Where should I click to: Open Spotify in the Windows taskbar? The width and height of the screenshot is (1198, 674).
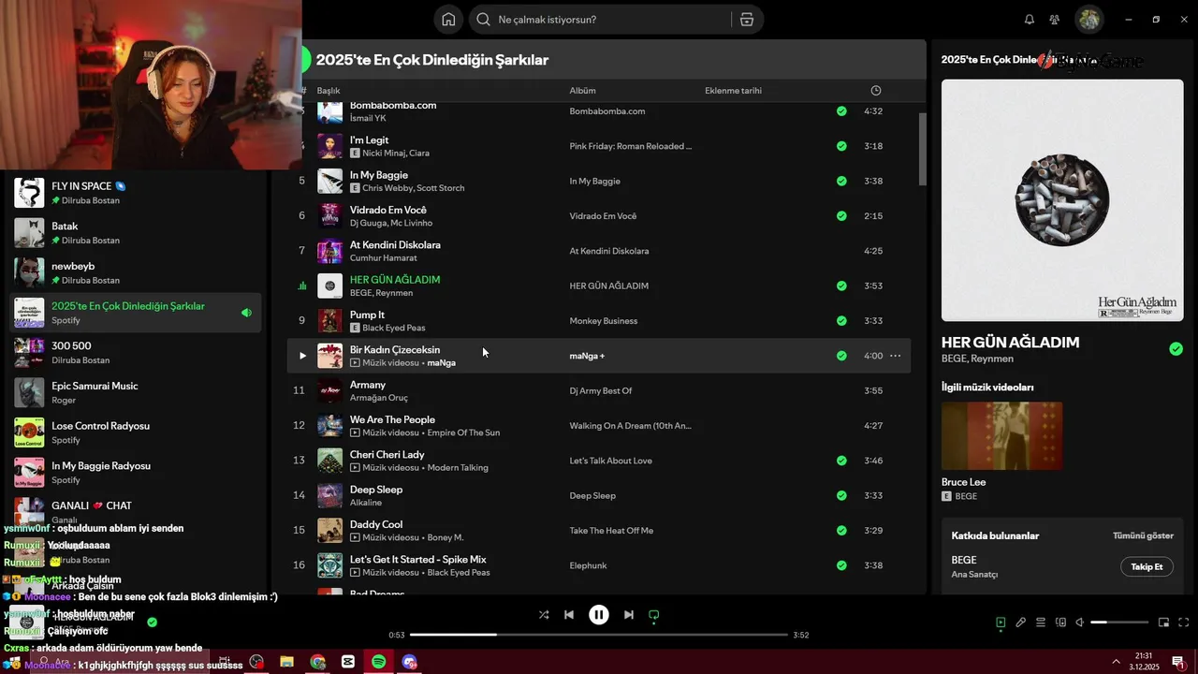pos(379,662)
